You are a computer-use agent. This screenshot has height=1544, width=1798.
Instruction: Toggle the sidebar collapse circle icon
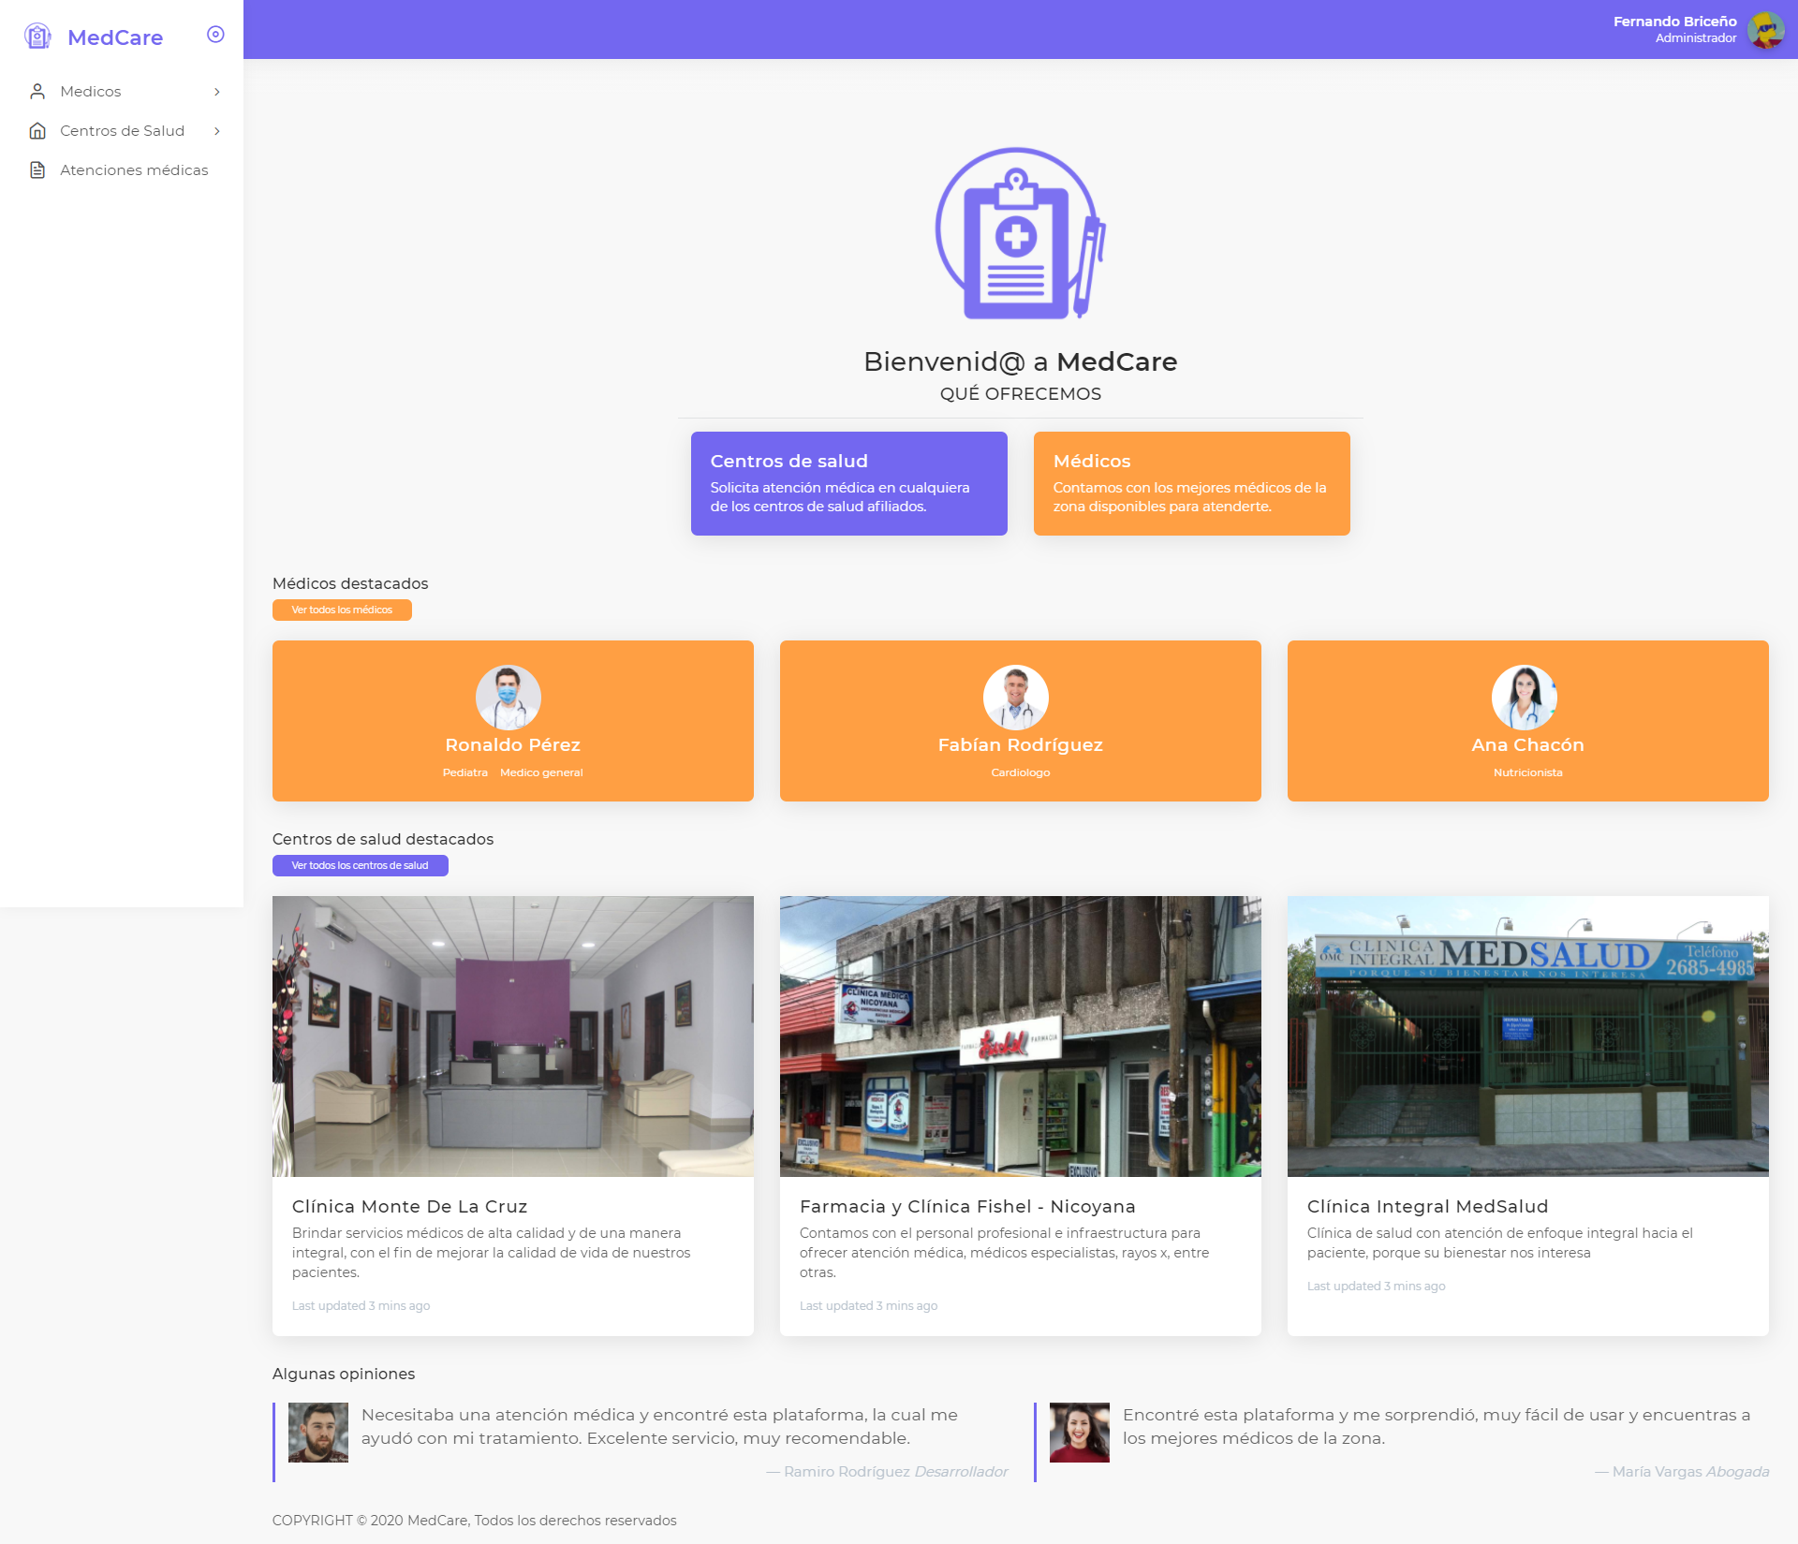pos(215,35)
